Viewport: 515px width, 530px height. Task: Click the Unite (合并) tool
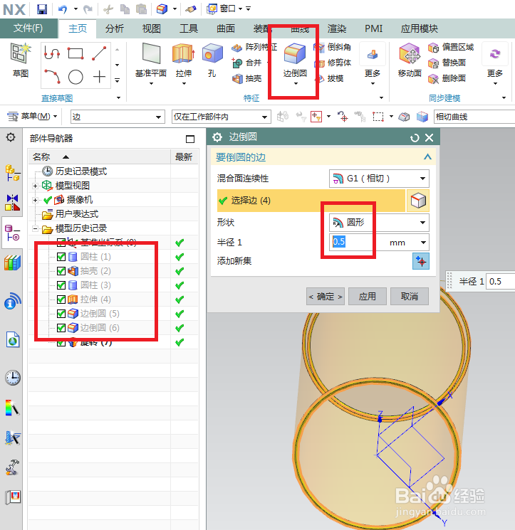[246, 63]
